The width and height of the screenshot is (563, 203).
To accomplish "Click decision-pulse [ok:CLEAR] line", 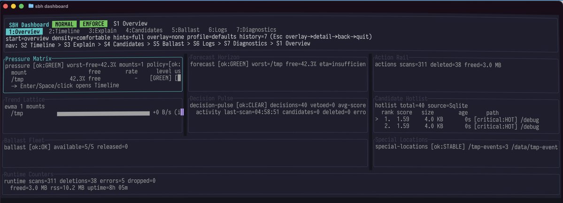I will pyautogui.click(x=278, y=105).
